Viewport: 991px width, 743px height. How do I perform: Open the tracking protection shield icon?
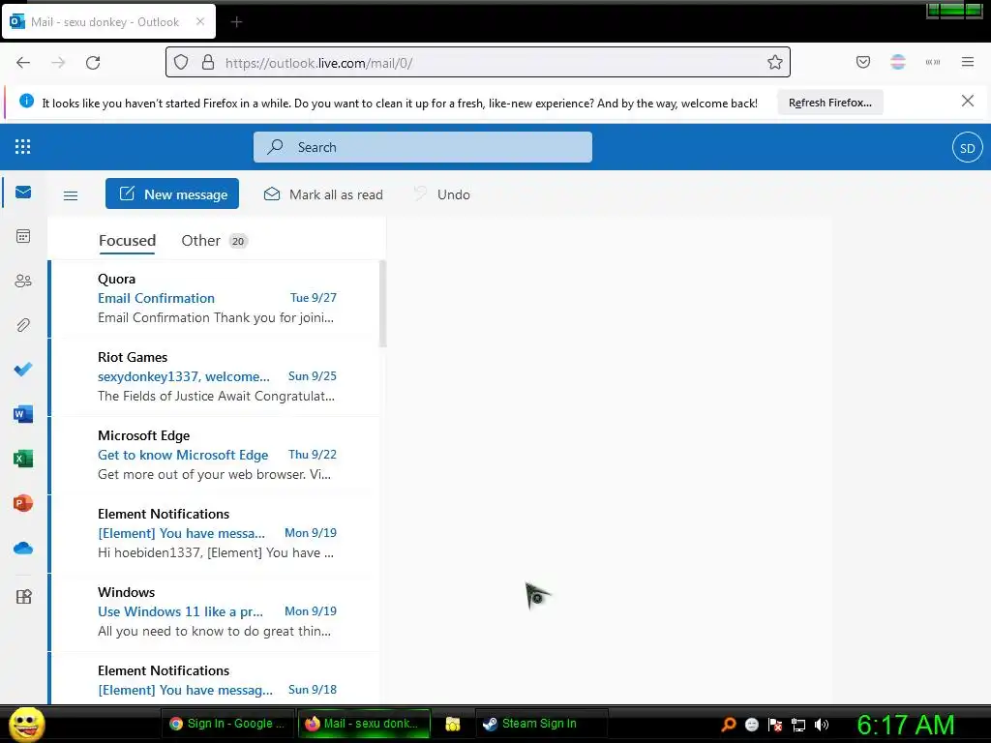point(181,63)
